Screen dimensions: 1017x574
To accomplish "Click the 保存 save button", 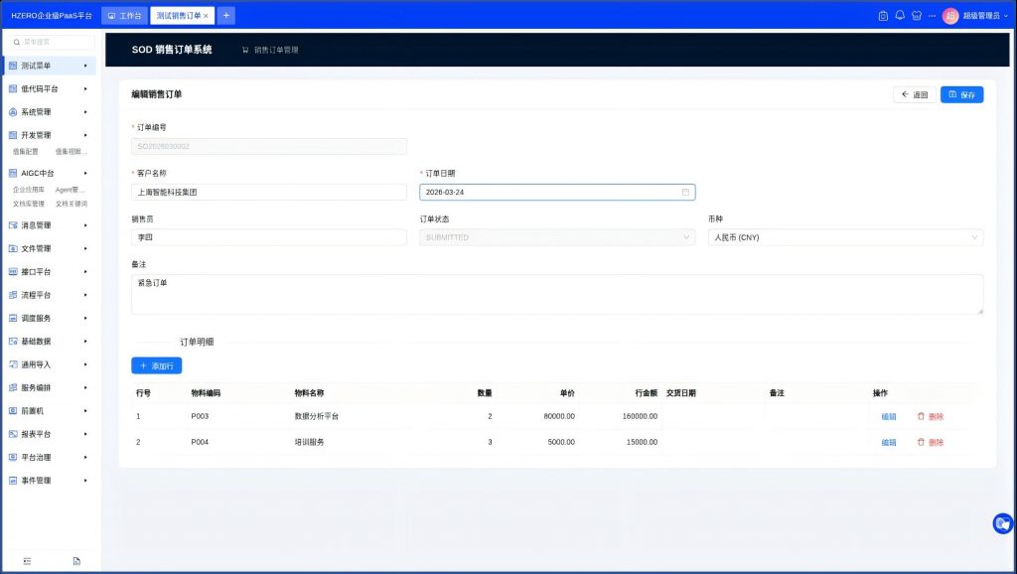I will coord(961,94).
